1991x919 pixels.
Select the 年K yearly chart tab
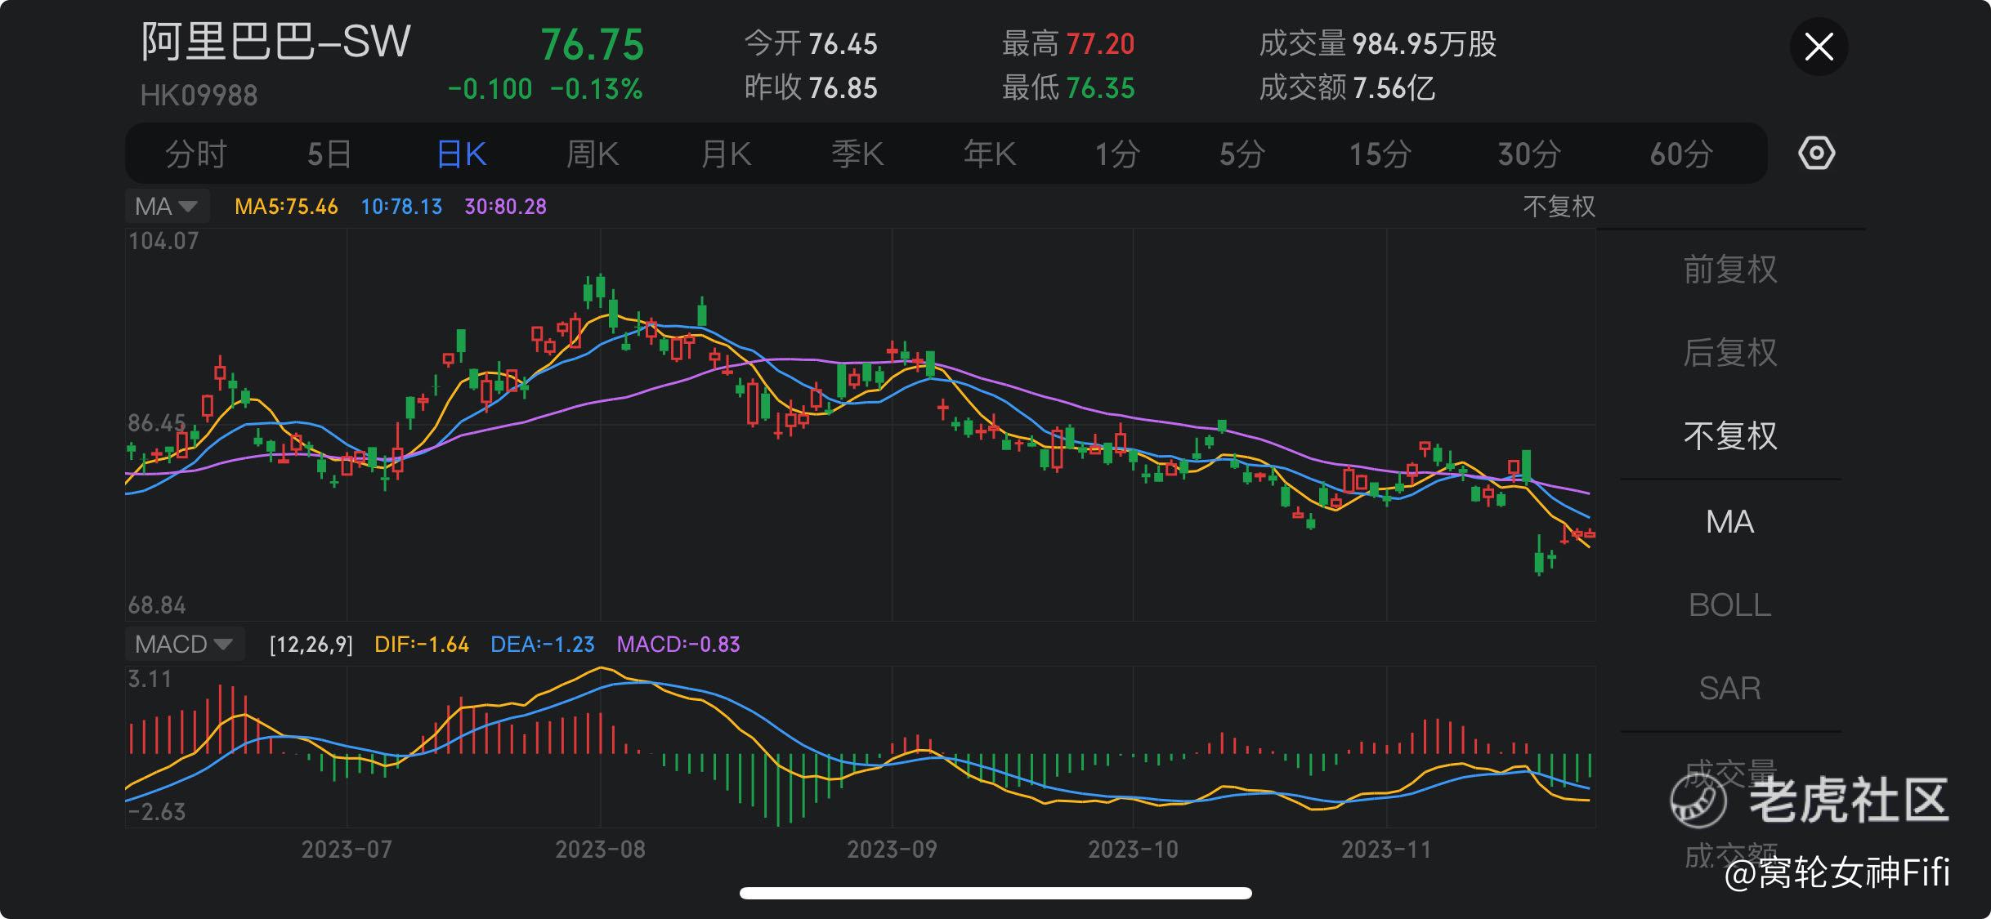tap(989, 154)
